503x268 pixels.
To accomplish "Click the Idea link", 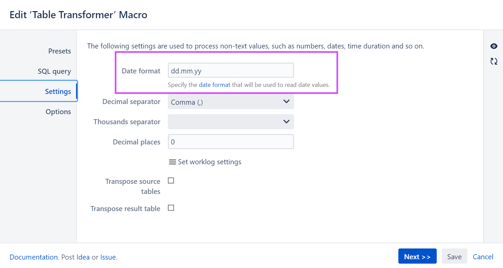I will pyautogui.click(x=83, y=257).
